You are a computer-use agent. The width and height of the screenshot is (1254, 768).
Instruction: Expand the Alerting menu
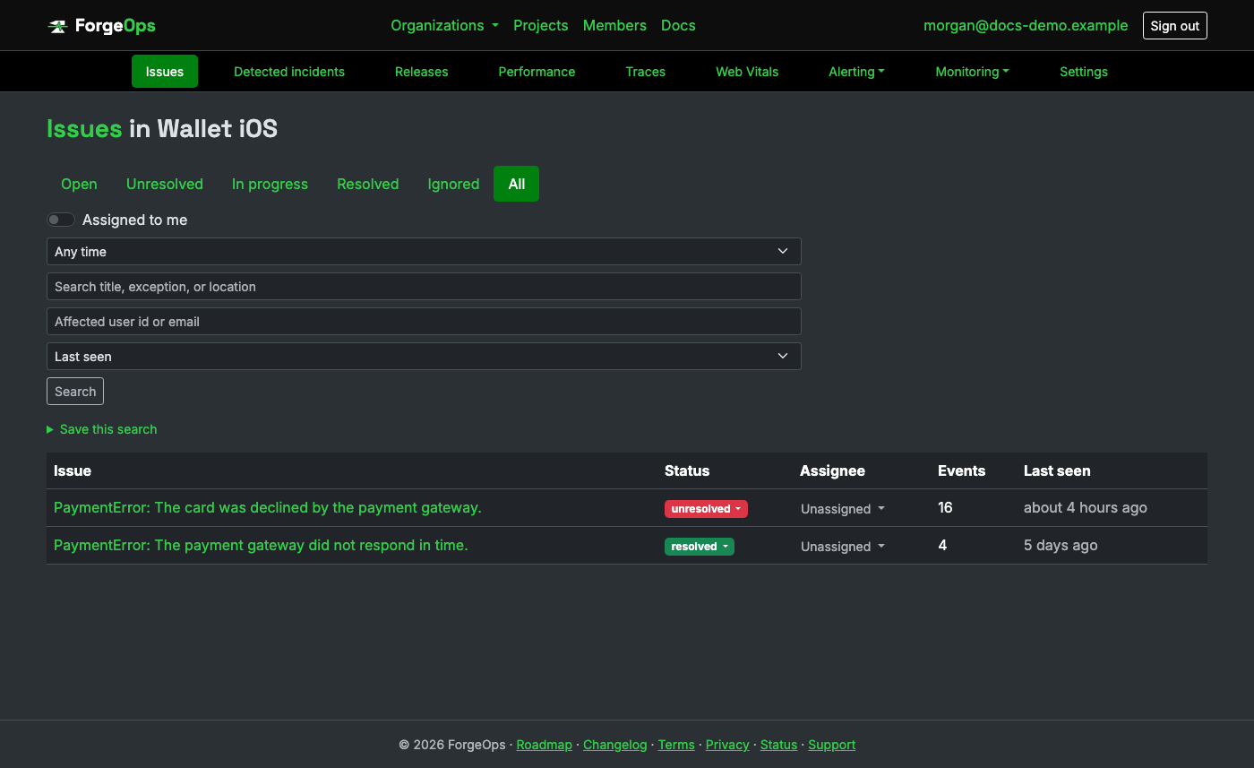point(856,72)
